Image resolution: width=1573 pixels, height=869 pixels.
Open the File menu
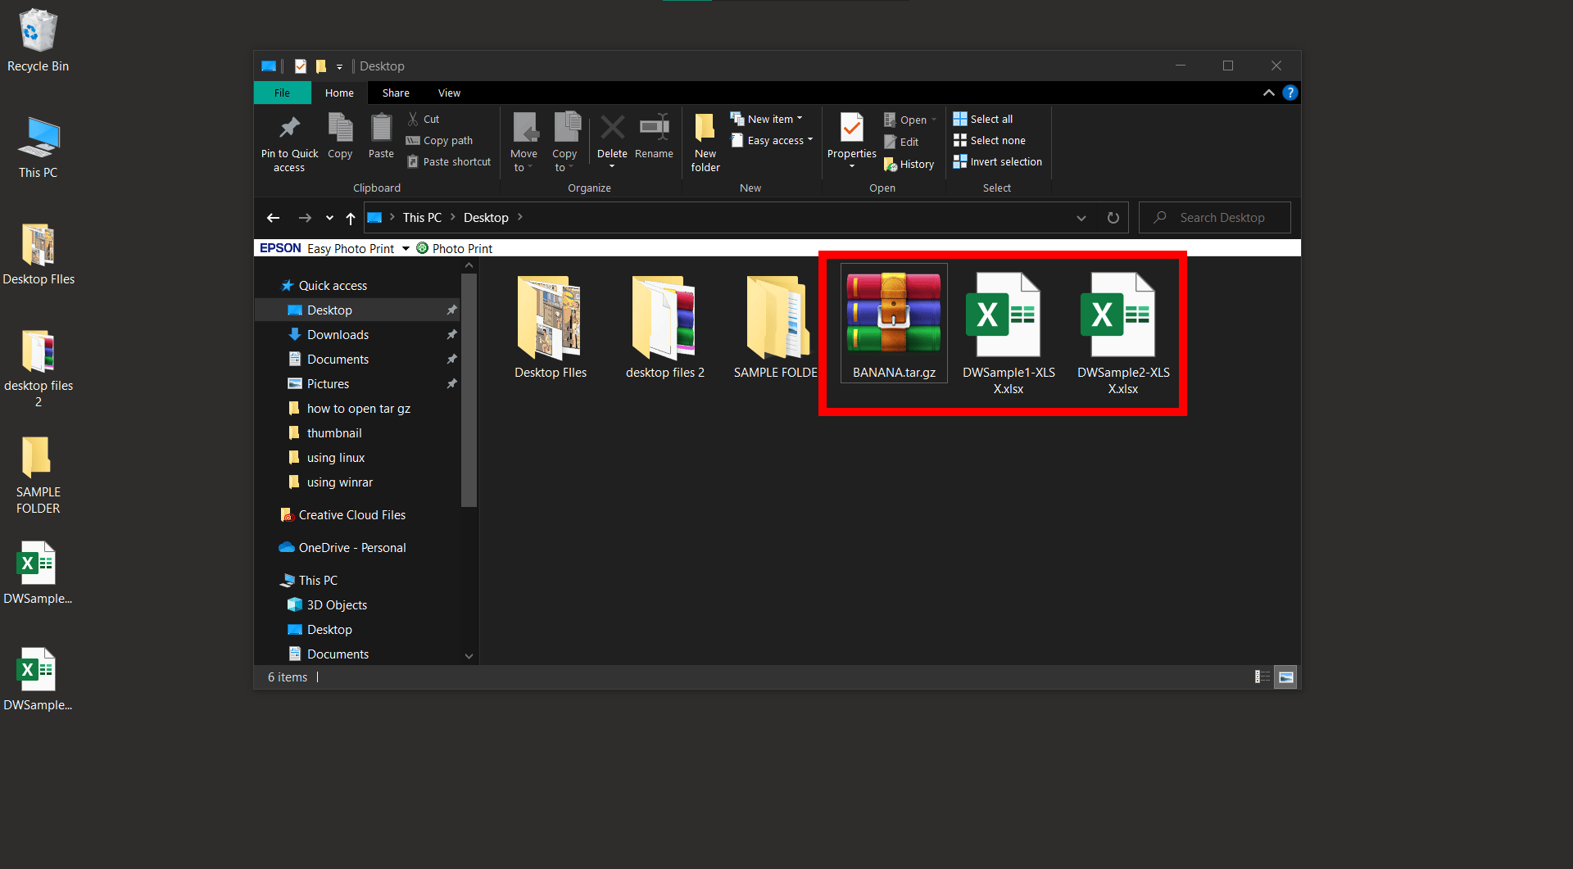click(282, 93)
